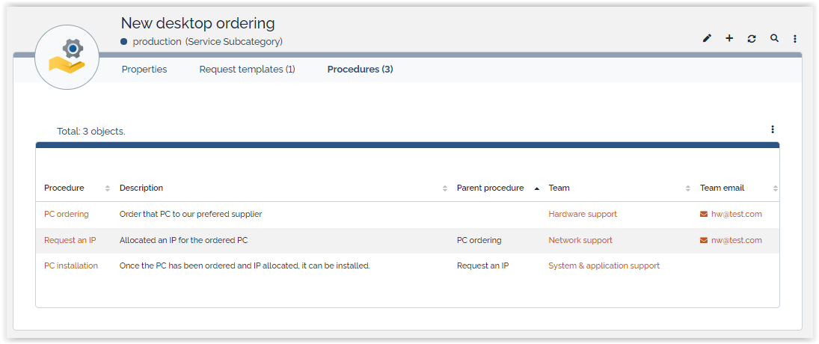819x344 pixels.
Task: Click the nw@test.com email link
Action: 737,240
